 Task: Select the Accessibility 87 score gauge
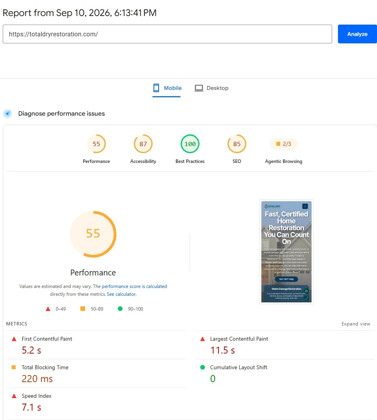coord(143,144)
